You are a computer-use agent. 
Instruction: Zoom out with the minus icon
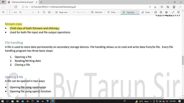coord(33,12)
